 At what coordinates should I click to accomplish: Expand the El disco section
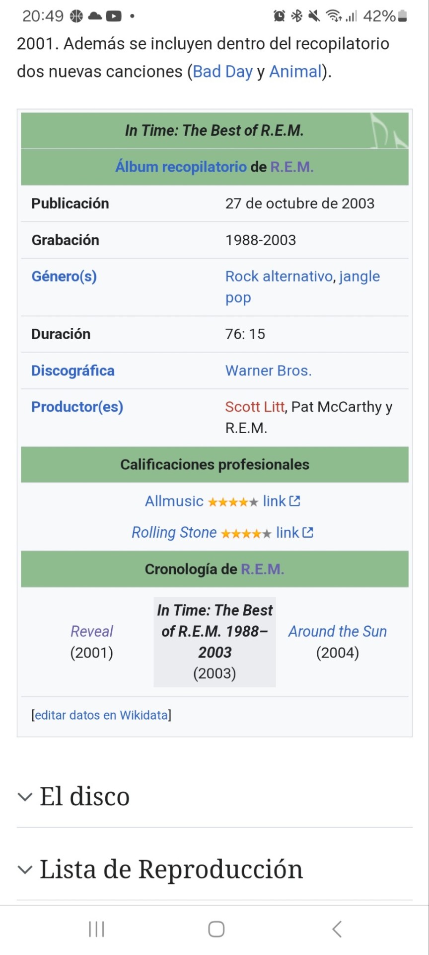[x=84, y=796]
